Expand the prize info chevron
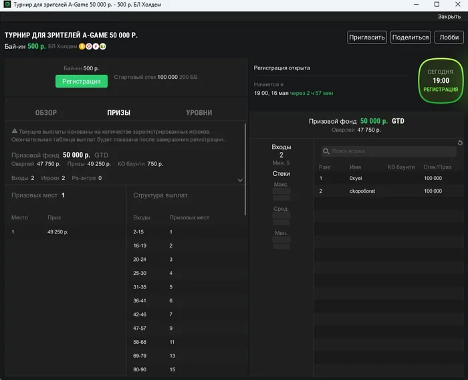 240,180
